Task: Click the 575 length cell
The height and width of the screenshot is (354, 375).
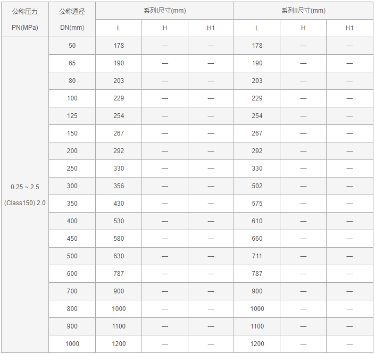Action: click(257, 204)
